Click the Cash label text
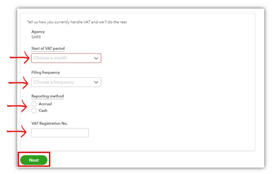This screenshot has height=174, width=275. [43, 111]
